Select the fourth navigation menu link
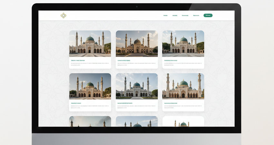The image size is (274, 145). 196,15
